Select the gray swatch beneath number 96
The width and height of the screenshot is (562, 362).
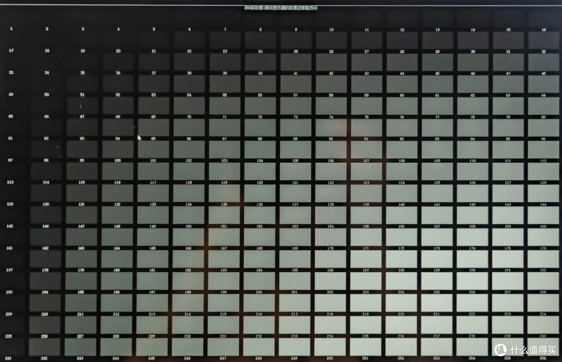click(543, 150)
